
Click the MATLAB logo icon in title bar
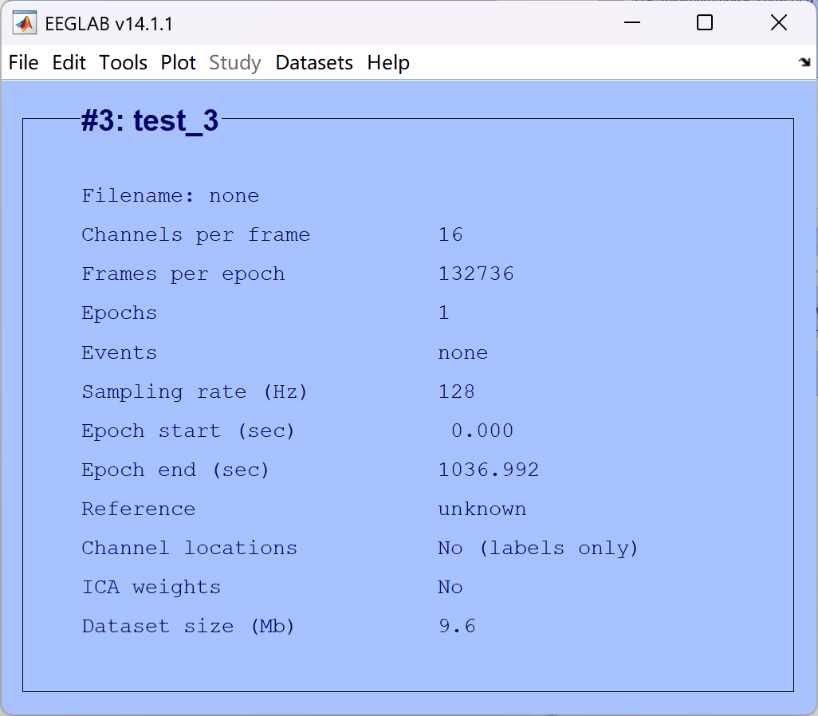pos(24,23)
